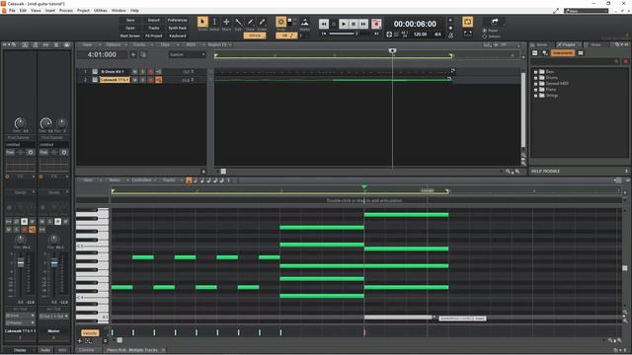Select Instruments filter in PlugIns browser
This screenshot has width=632, height=355.
(x=562, y=52)
